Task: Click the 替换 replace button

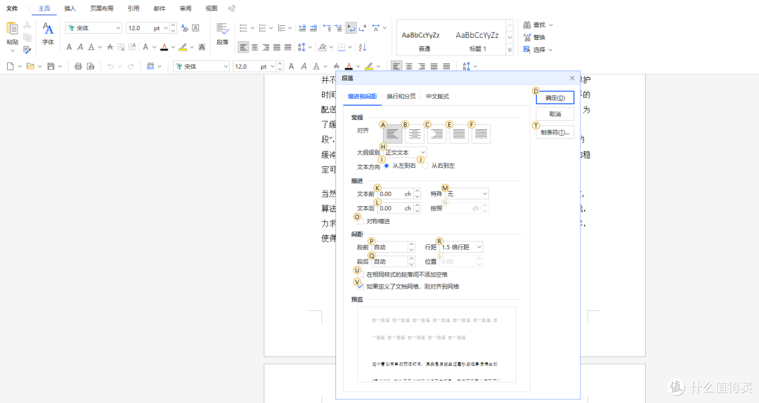Action: click(534, 37)
